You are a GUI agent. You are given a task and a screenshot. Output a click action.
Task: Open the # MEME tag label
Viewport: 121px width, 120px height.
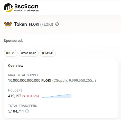point(48,53)
